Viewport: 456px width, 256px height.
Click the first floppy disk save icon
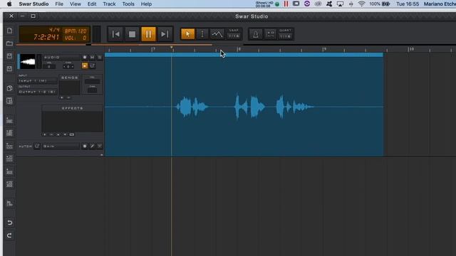9,55
